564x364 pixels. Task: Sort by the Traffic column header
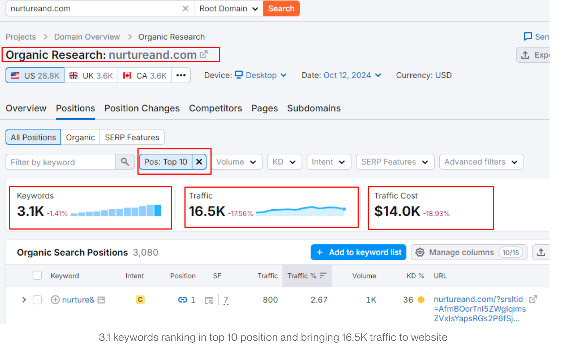click(267, 276)
